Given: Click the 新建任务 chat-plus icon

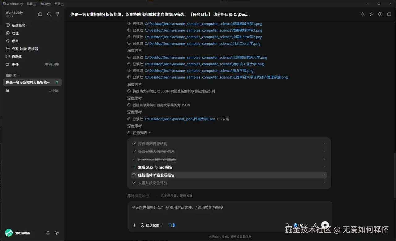Looking at the screenshot, I should pyautogui.click(x=8, y=25).
